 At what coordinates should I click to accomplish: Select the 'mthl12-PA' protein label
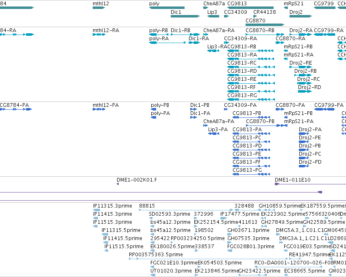106,105
